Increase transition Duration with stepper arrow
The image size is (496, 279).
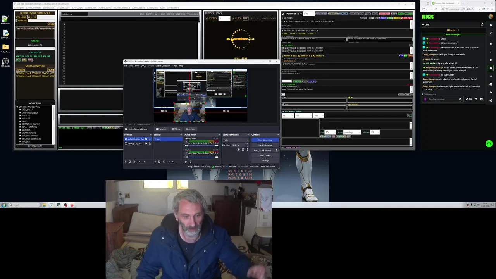click(x=247, y=144)
